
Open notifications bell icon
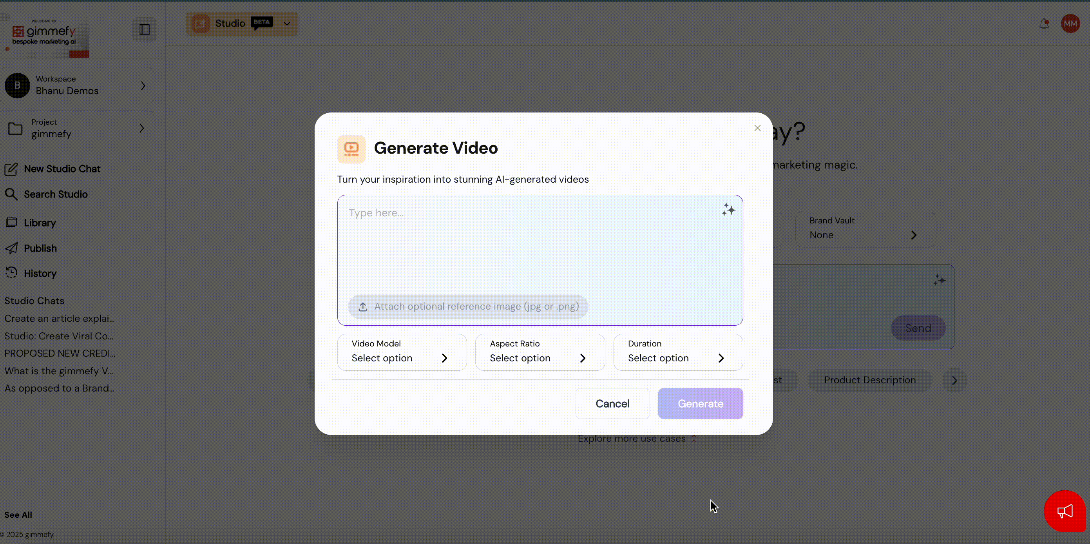[1044, 24]
